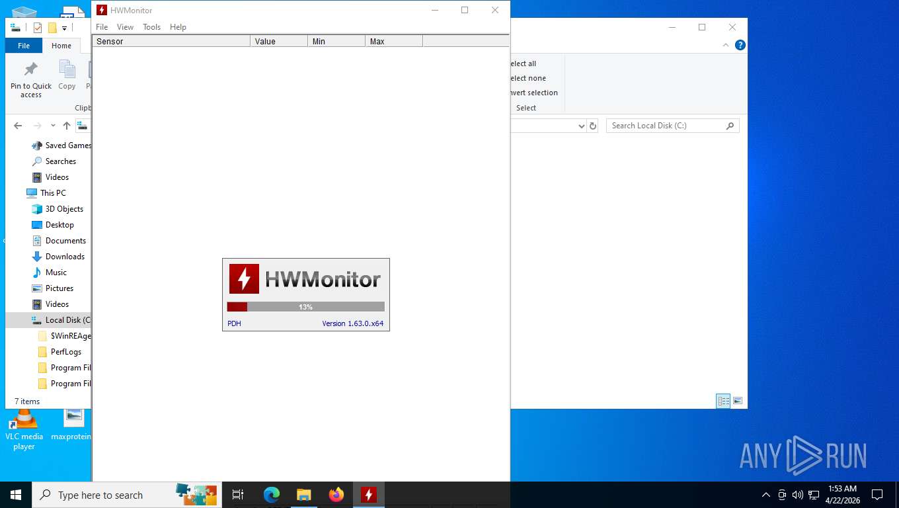Screen dimensions: 899x508
Task: Open Task View from taskbar
Action: click(238, 495)
